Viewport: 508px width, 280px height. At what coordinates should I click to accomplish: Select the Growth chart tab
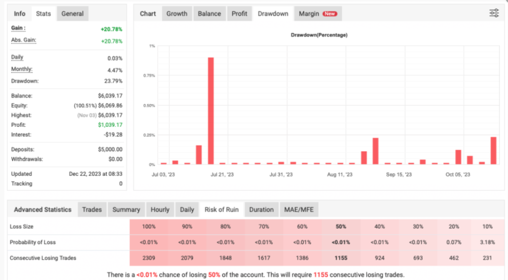[177, 14]
